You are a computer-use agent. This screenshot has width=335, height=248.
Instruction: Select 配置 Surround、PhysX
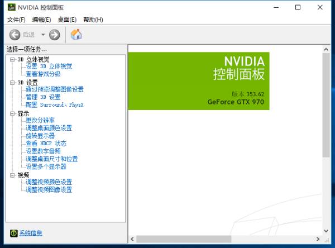(x=55, y=105)
